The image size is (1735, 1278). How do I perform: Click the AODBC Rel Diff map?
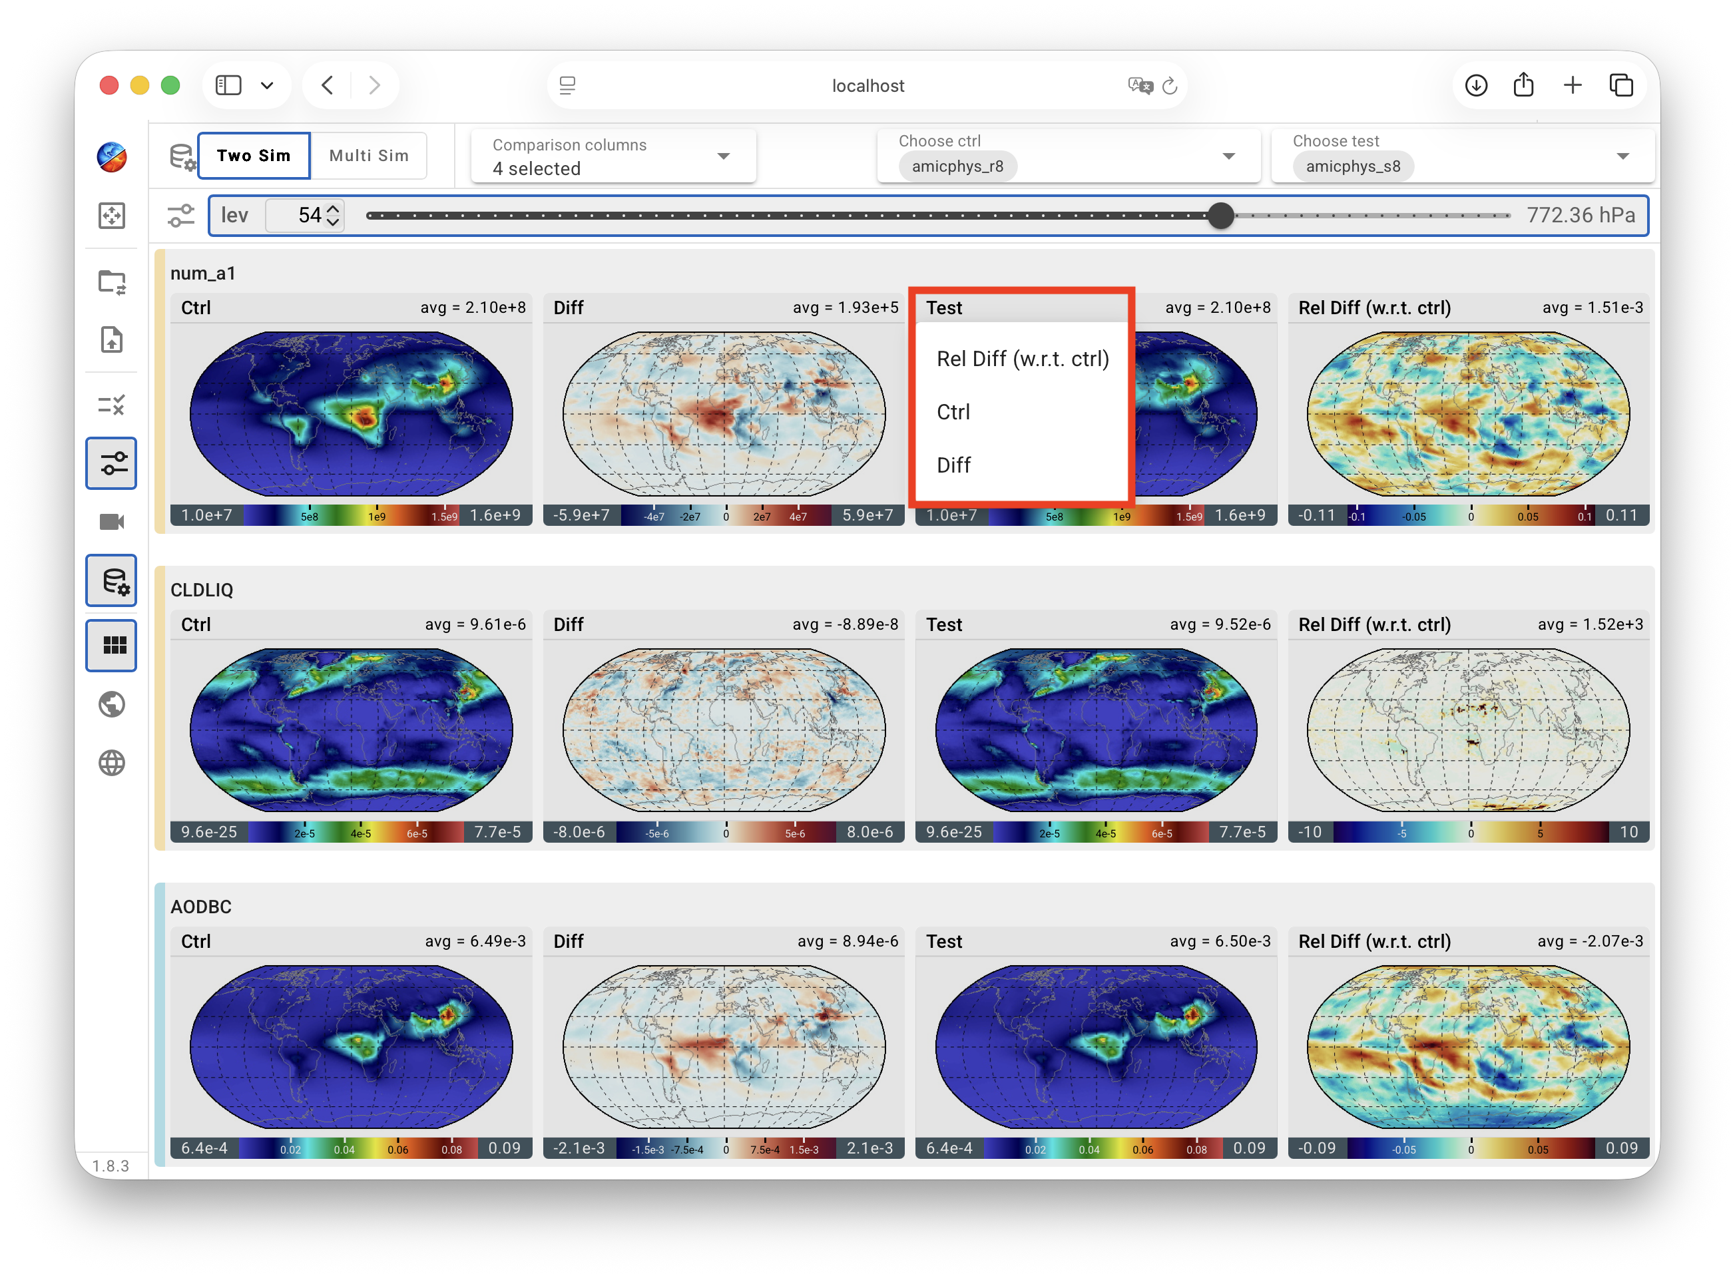(1469, 1048)
